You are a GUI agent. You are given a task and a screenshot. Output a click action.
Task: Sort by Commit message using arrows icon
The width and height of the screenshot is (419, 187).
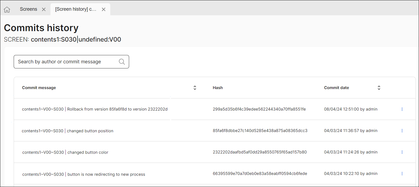[195, 88]
